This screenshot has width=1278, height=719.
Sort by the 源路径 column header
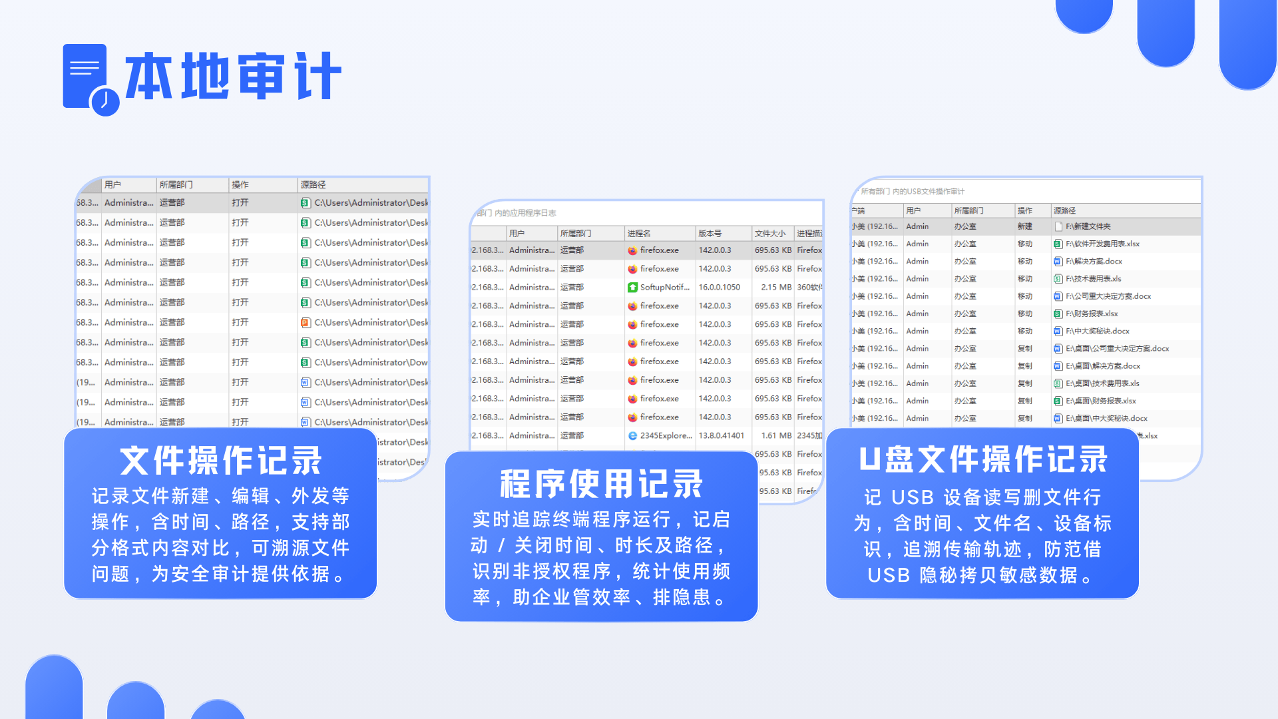click(x=314, y=184)
